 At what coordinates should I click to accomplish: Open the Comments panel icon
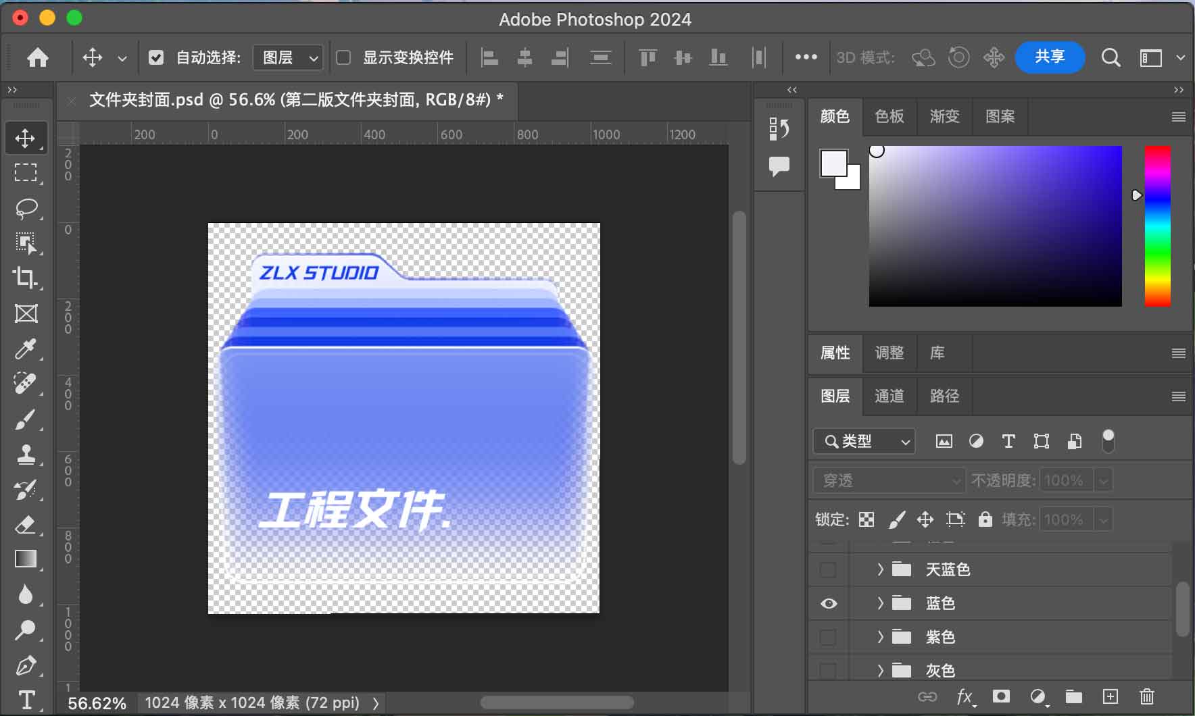pyautogui.click(x=779, y=166)
